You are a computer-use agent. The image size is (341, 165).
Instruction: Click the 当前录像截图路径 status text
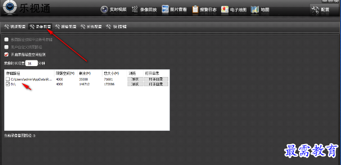[x=20, y=136]
